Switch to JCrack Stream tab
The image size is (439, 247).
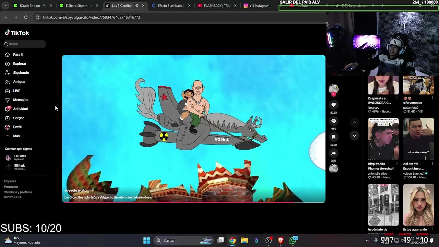33,5
